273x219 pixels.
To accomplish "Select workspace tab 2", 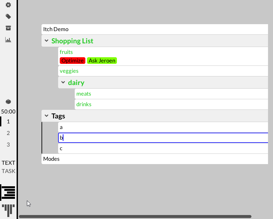I will [8, 133].
